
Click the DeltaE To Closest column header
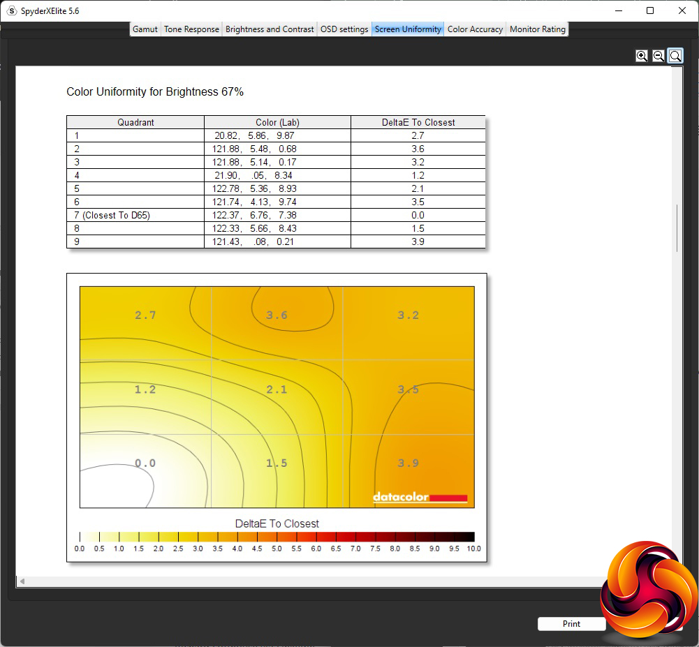pyautogui.click(x=418, y=122)
